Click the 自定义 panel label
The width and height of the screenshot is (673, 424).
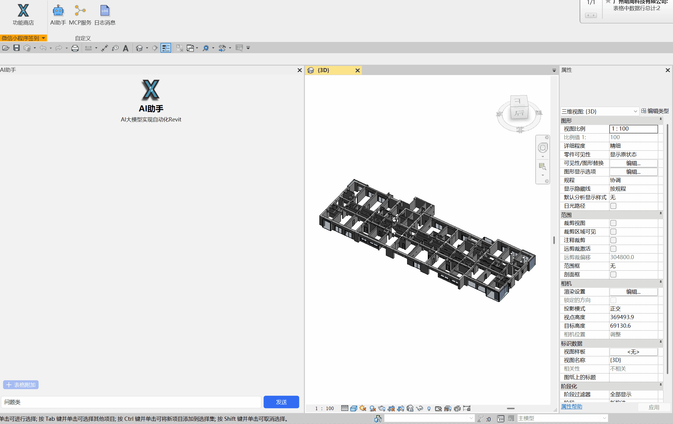(x=83, y=38)
